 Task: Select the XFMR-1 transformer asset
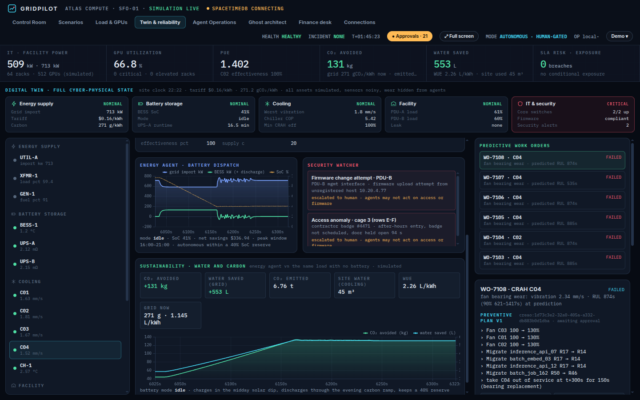(x=65, y=179)
